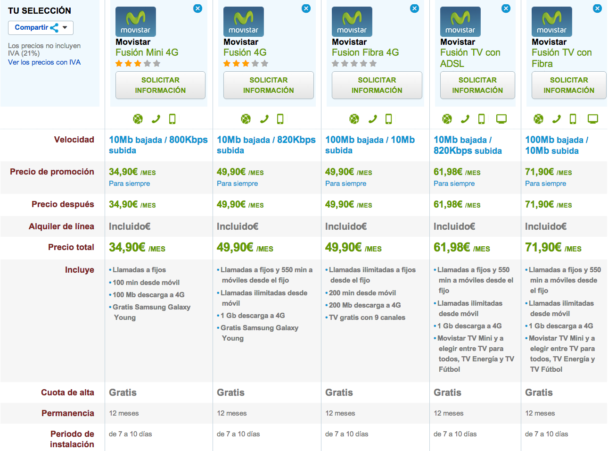Remove Fusión TV con Fibra column
608x451 pixels.
tap(598, 8)
